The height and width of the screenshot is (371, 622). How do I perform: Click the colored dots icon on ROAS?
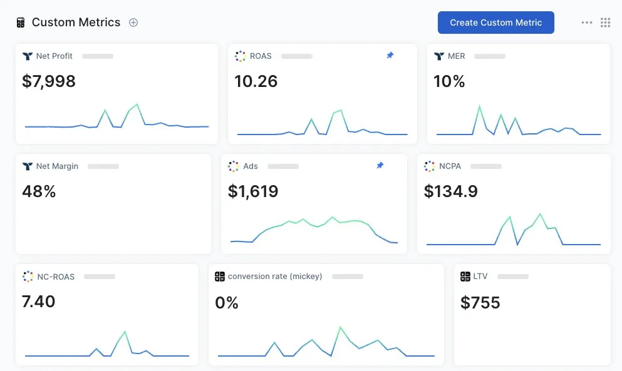[240, 56]
